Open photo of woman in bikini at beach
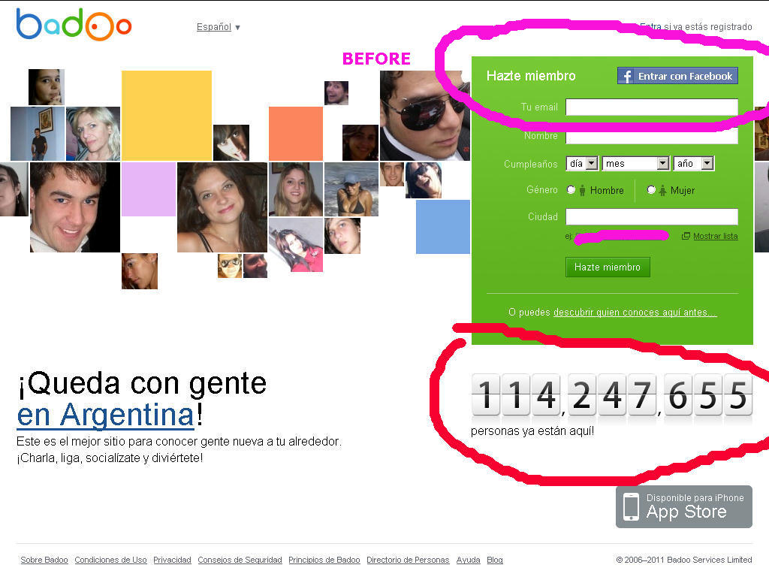 point(351,189)
